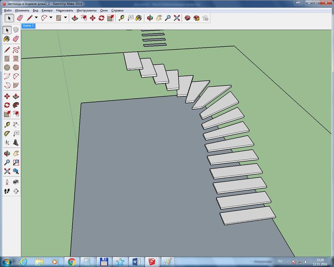Switch to the Scene 1 tab
Viewport: 334px width, 267px height.
(28, 26)
